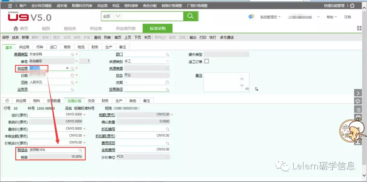Select the 交易数量 line tab

54,101
